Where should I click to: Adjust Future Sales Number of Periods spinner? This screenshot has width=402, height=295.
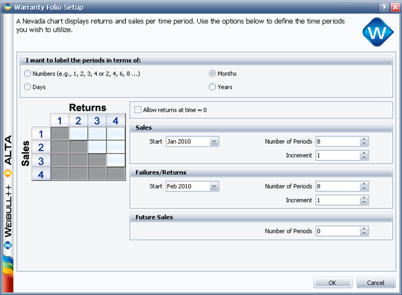click(x=364, y=231)
